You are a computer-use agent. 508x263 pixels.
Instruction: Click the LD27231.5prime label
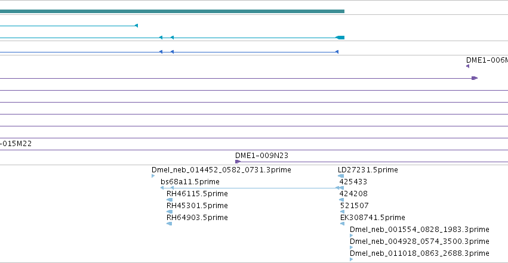click(x=368, y=170)
